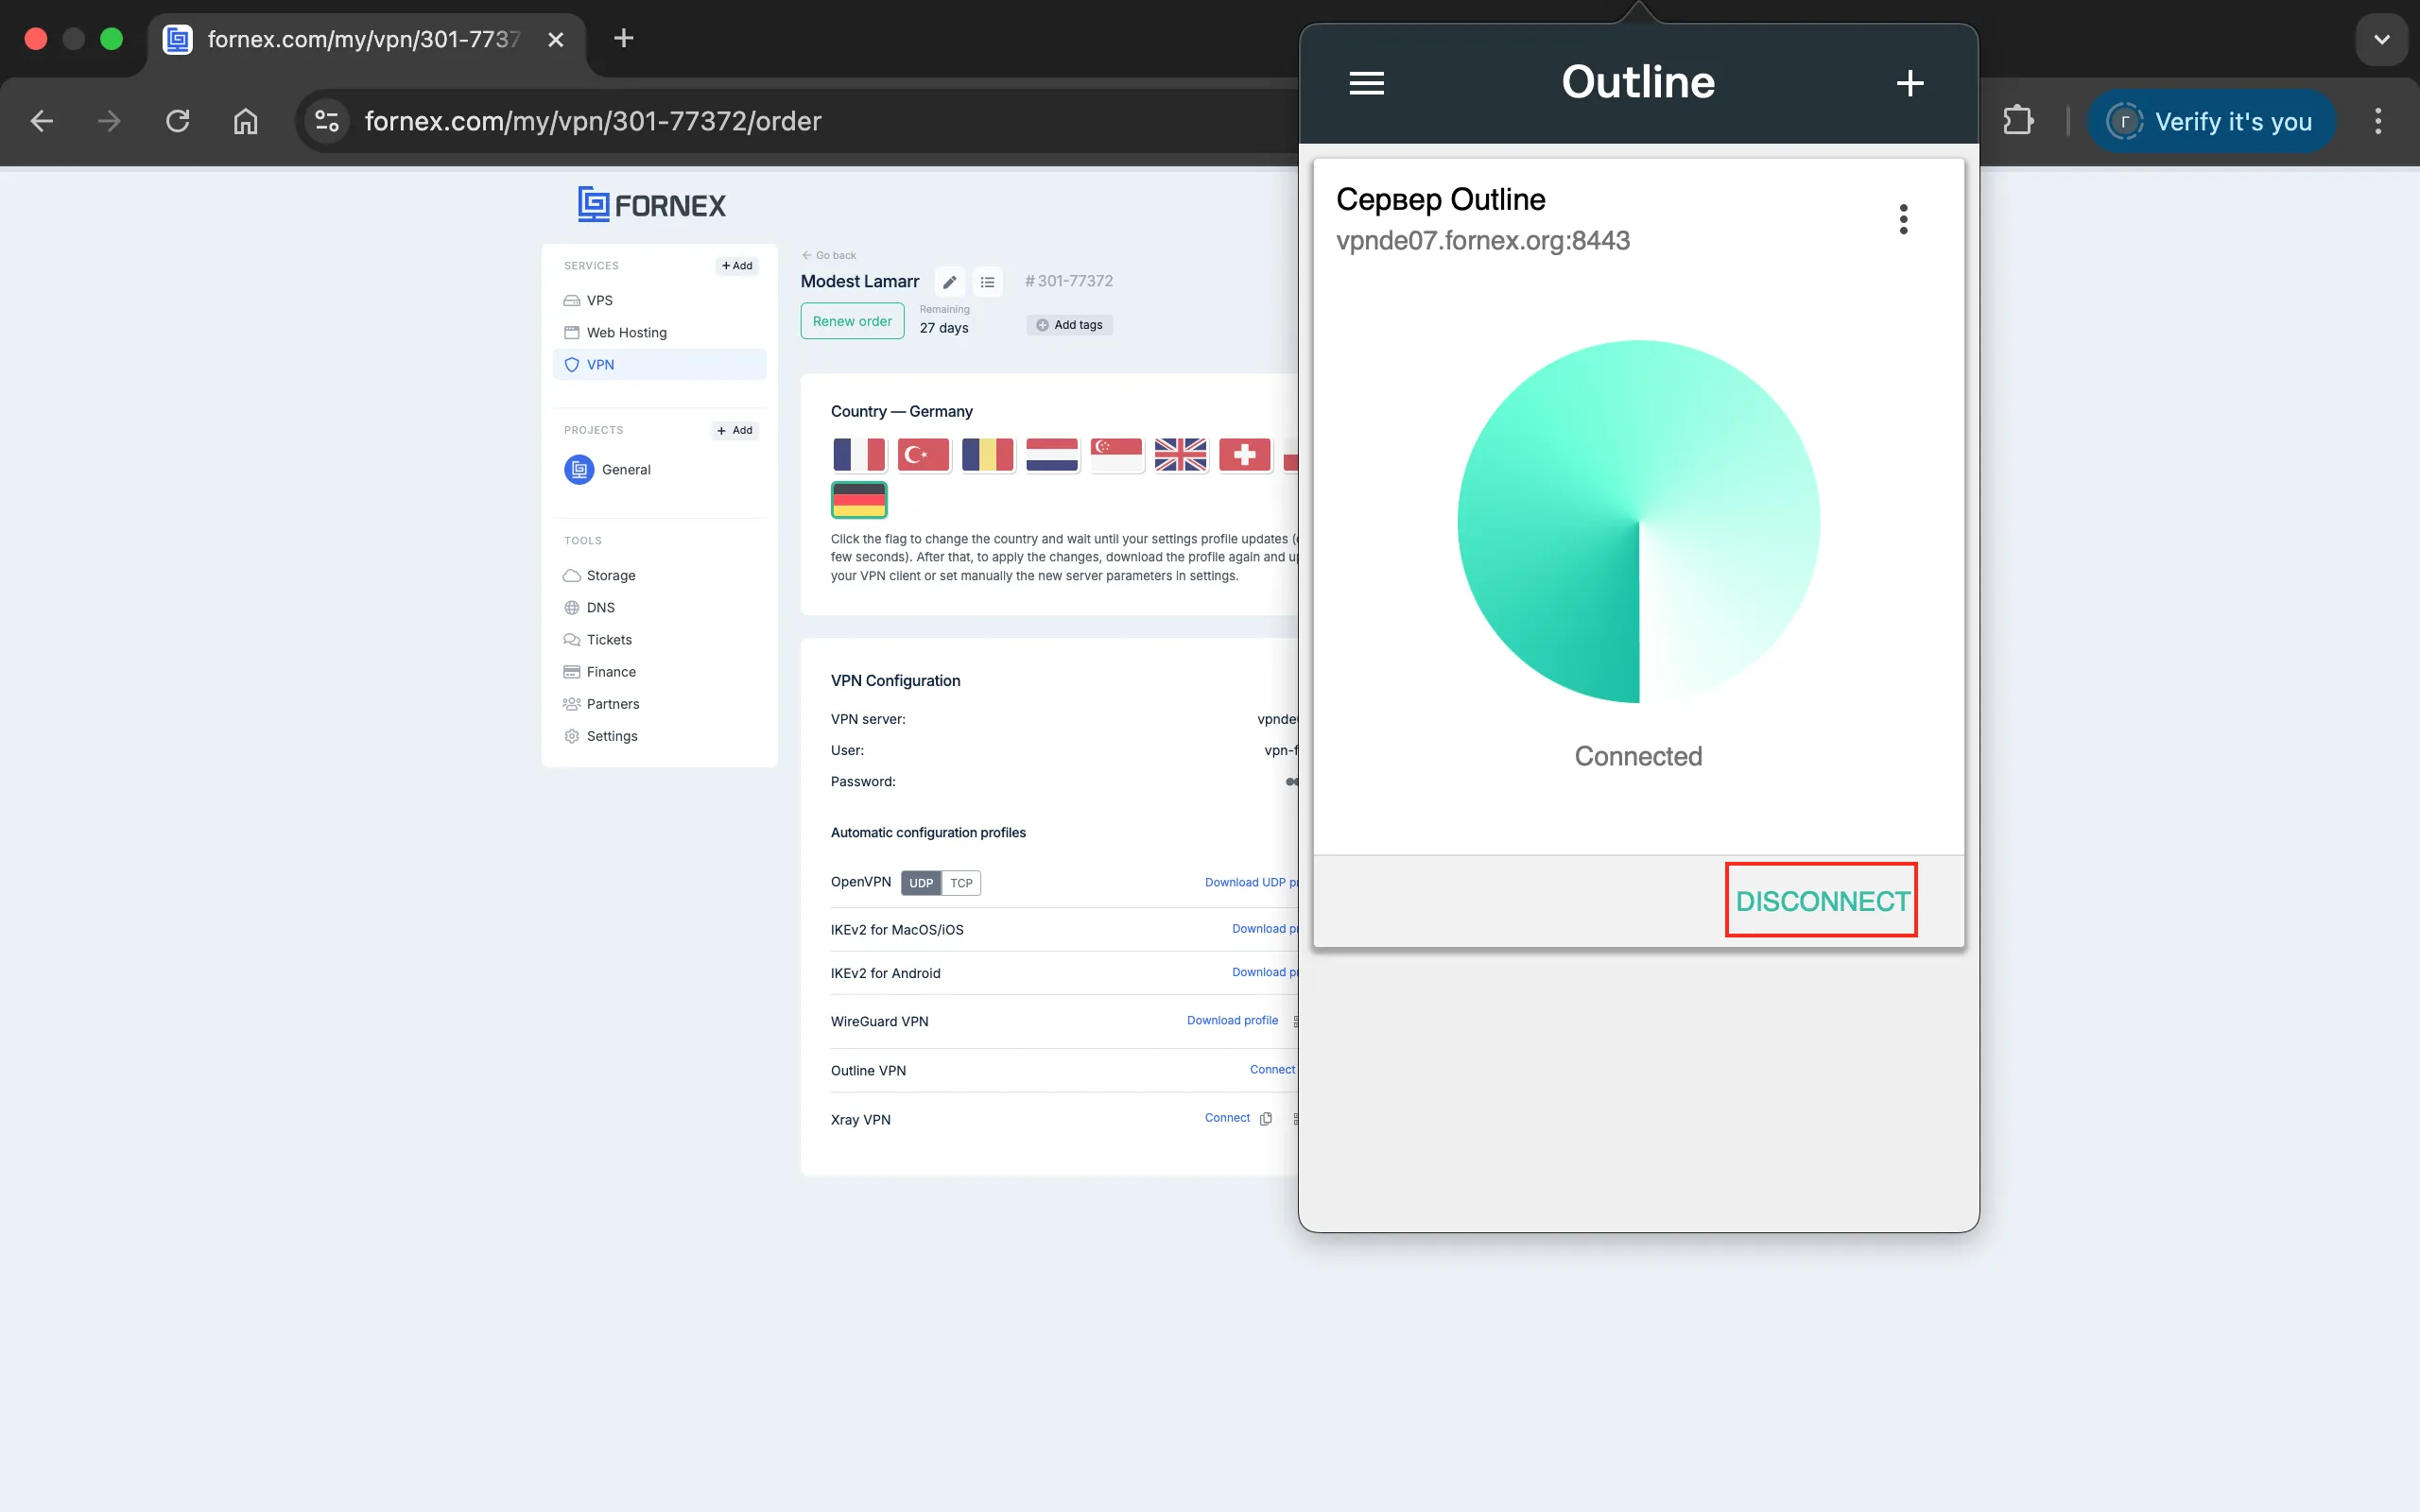Screen dimensions: 2420x1512
Task: Click the vpnde07.fornex.org:8443 server address
Action: (x=1483, y=240)
